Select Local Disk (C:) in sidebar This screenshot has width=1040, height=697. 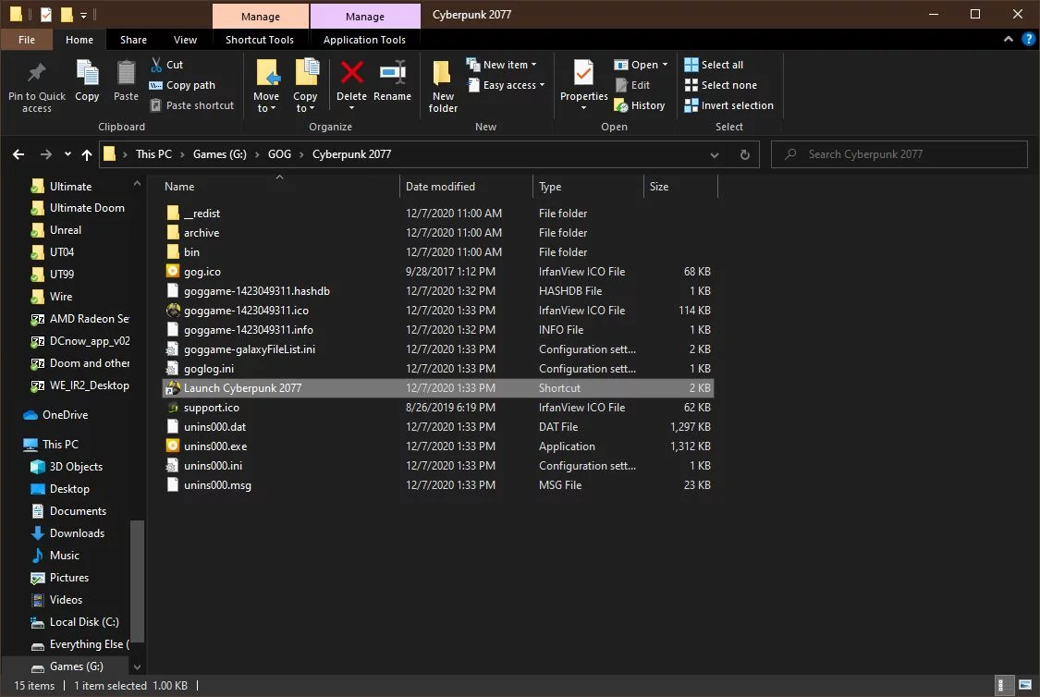tap(83, 622)
